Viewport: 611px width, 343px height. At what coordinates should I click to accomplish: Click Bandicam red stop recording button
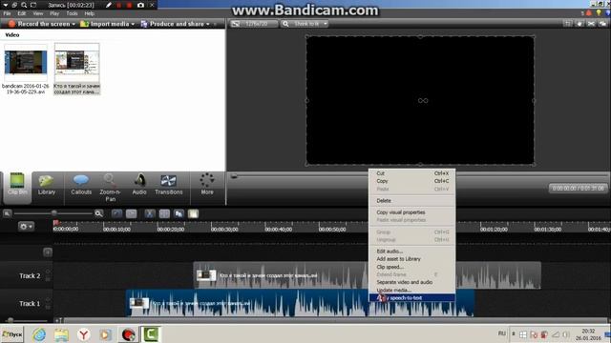point(130,5)
